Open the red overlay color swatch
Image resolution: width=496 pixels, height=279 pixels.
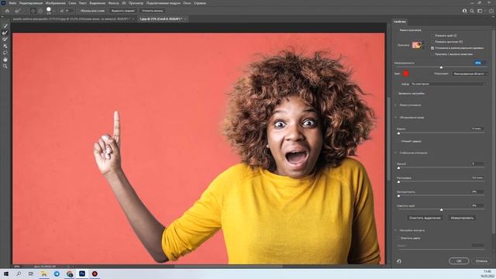coord(406,74)
